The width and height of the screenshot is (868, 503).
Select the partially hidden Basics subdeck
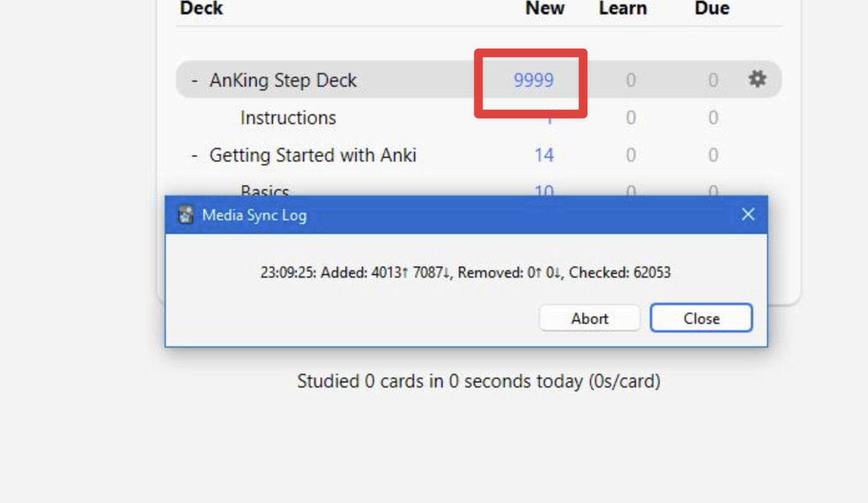pyautogui.click(x=265, y=190)
